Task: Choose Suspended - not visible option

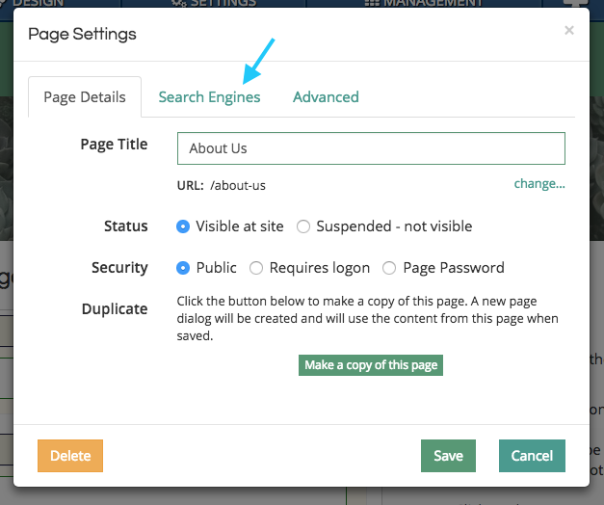Action: click(303, 226)
